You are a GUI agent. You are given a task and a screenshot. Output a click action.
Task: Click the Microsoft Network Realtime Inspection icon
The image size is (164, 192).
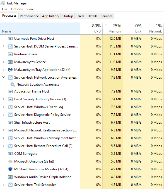(10, 130)
